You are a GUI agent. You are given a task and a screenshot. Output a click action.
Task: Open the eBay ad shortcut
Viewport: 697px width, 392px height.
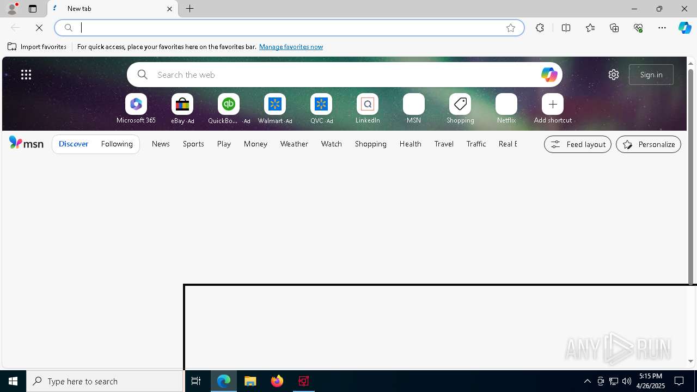(182, 109)
